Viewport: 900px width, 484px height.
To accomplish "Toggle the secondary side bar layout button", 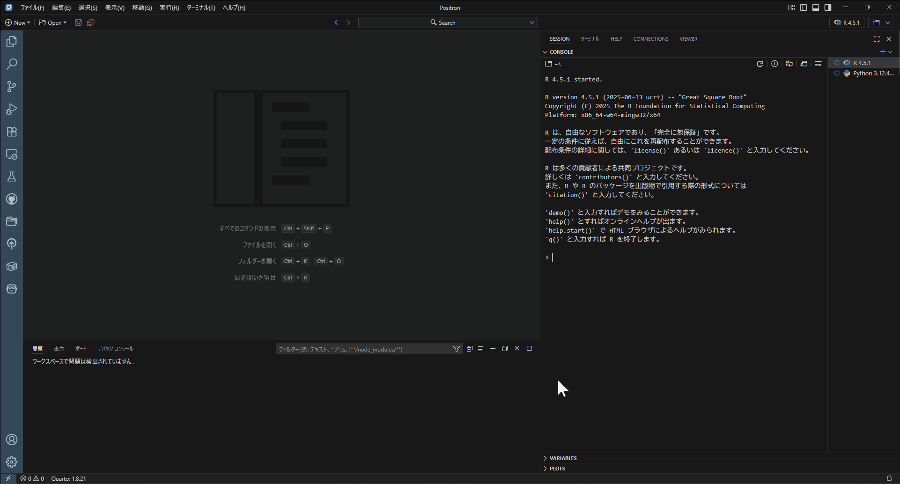I will (828, 7).
